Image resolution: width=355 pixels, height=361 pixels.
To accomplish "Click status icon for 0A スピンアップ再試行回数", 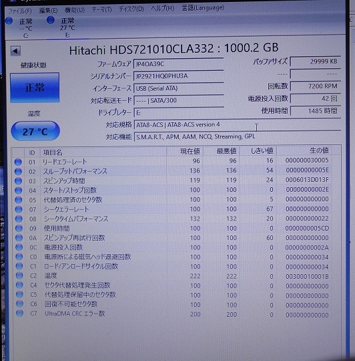I will [19, 237].
